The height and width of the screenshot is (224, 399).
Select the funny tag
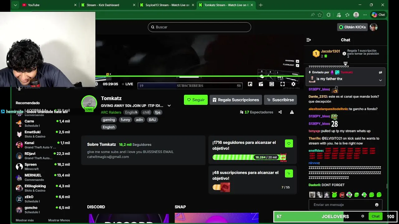(x=125, y=120)
